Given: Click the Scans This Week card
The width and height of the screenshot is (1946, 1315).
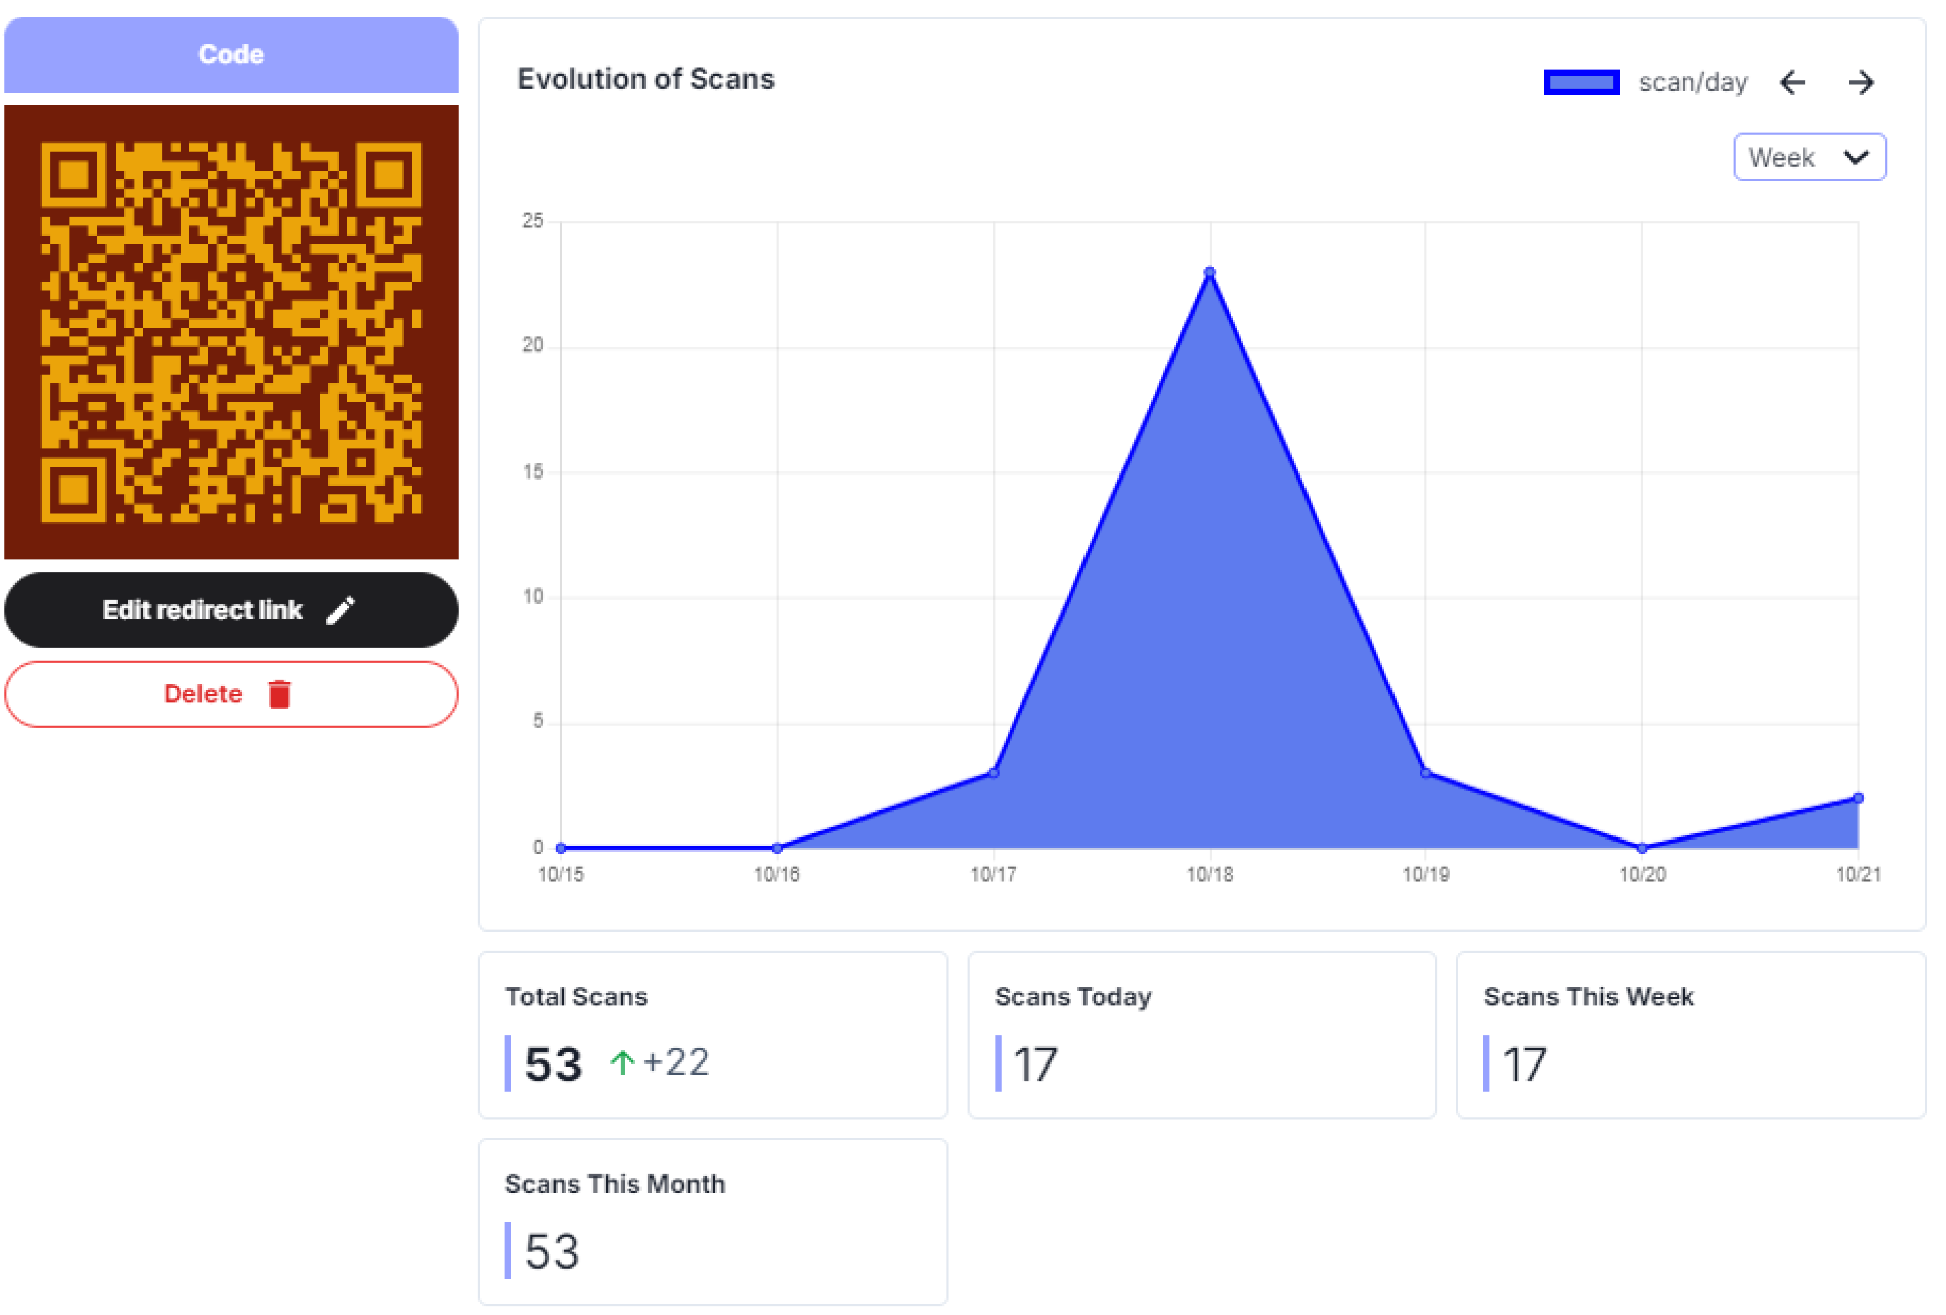Looking at the screenshot, I should coord(1691,1034).
